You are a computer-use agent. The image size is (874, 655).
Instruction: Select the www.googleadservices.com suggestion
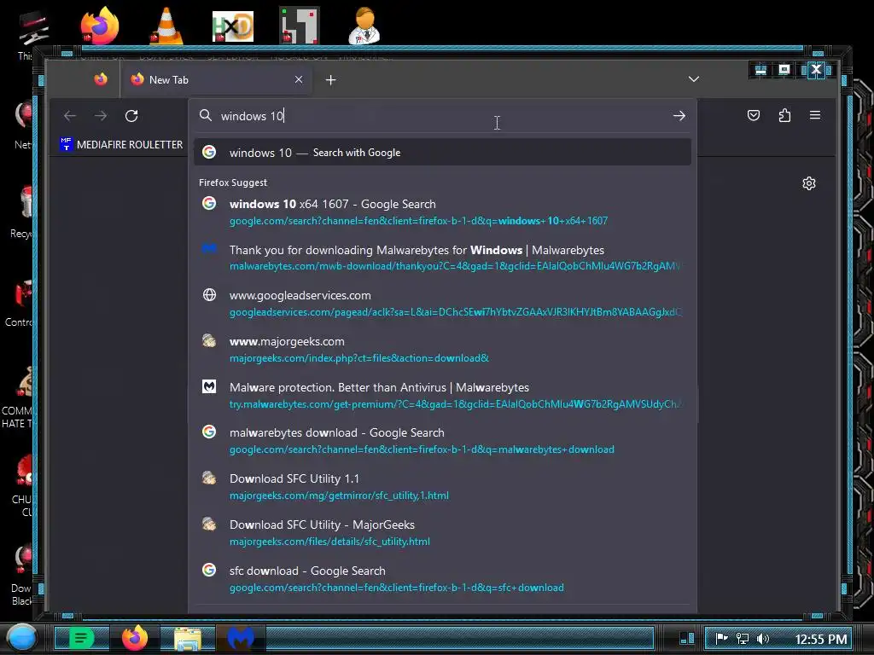tap(443, 303)
